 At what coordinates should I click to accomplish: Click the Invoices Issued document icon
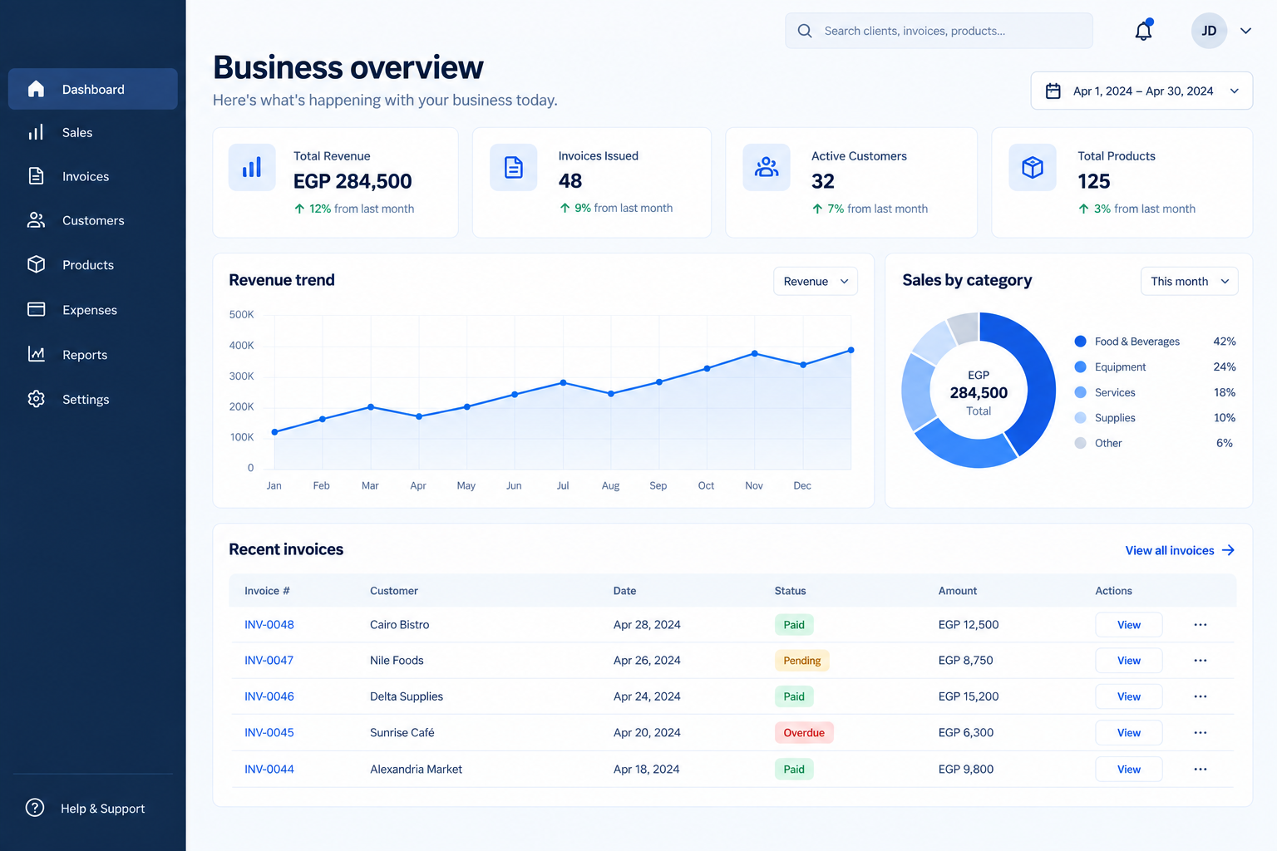514,167
